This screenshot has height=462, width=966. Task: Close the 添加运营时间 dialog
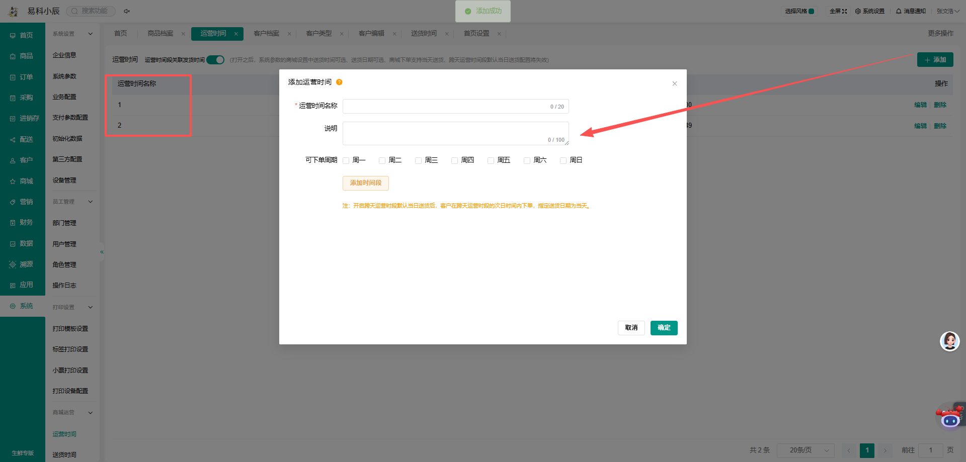click(675, 83)
